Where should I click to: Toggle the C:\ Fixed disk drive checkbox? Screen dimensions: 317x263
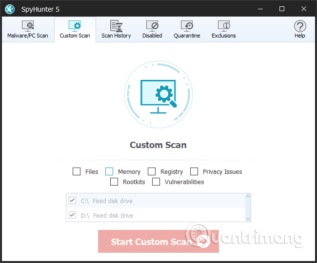click(x=72, y=201)
